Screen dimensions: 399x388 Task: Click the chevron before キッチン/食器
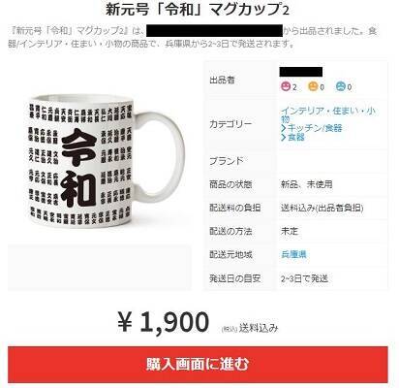(284, 128)
